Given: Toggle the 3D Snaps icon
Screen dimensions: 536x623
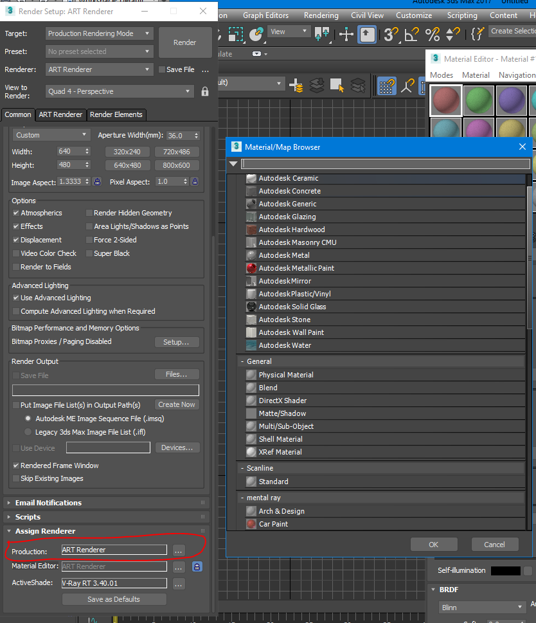Looking at the screenshot, I should coord(391,34).
